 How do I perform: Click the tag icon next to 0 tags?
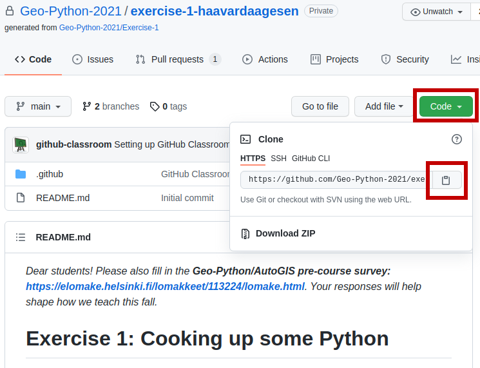(x=155, y=106)
